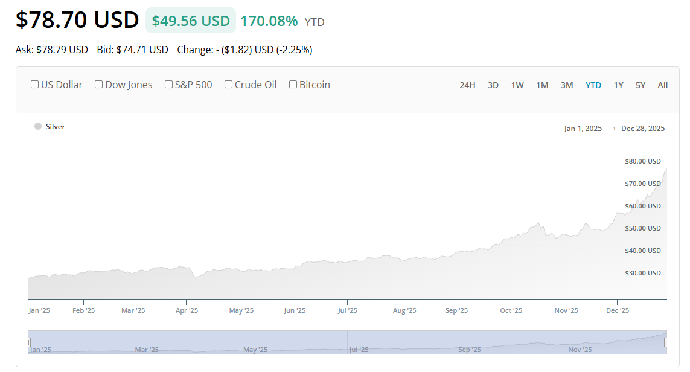Click the Aug '25 x-axis label

pyautogui.click(x=404, y=310)
